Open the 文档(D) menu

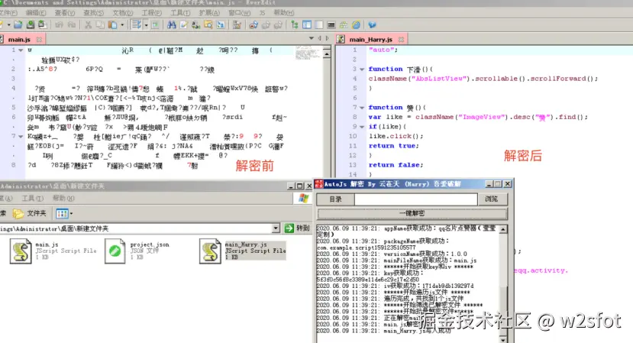point(122,13)
